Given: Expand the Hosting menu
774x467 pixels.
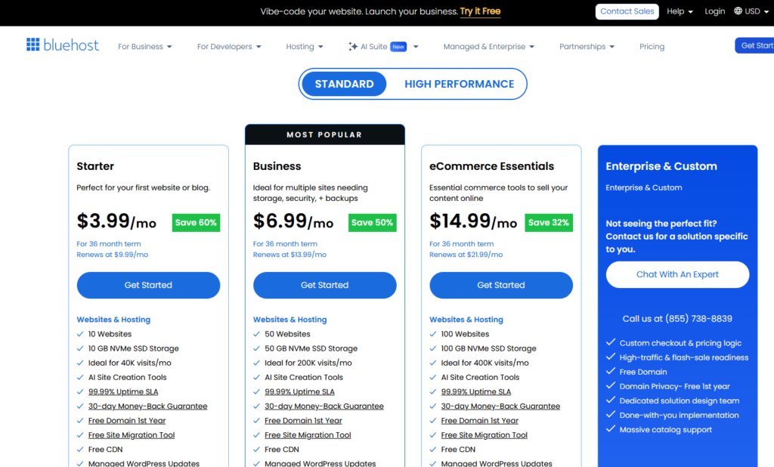Looking at the screenshot, I should tap(305, 46).
